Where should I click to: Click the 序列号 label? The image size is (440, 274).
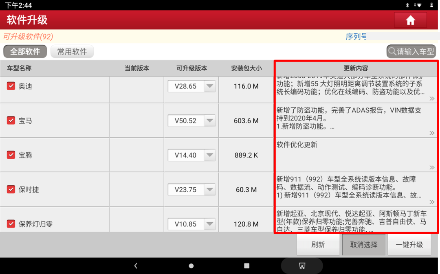point(356,37)
